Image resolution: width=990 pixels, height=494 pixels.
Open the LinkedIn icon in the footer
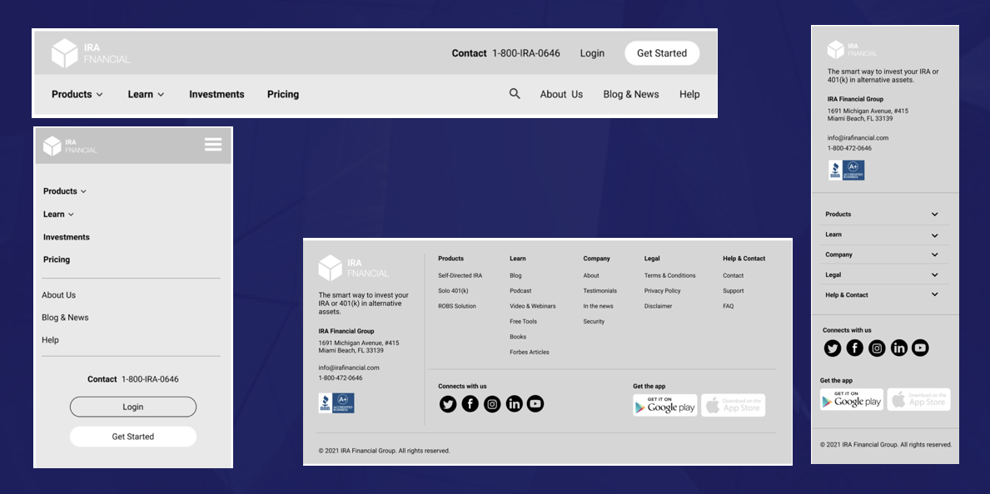coord(514,403)
